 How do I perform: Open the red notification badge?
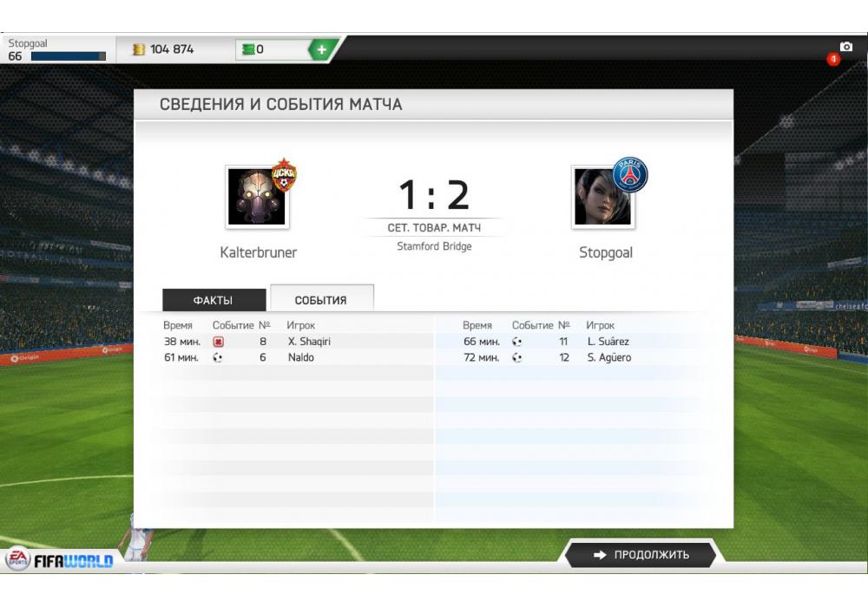833,59
